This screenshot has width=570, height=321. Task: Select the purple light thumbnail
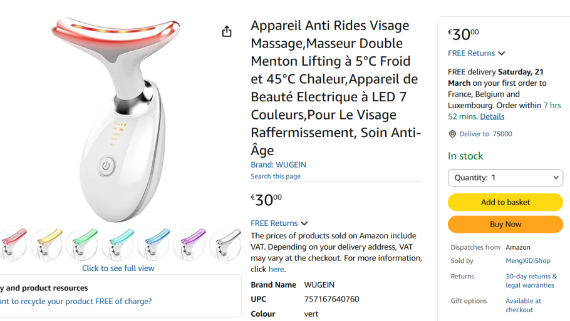189,243
